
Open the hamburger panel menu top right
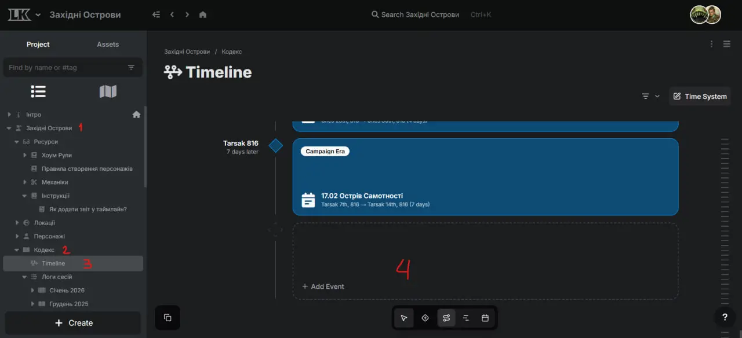pyautogui.click(x=727, y=44)
